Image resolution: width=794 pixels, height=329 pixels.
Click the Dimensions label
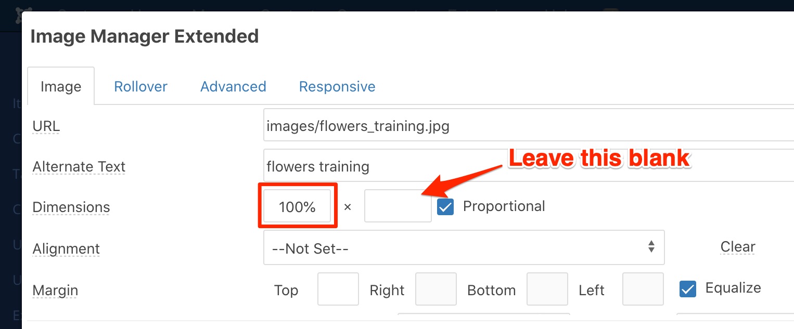point(71,207)
